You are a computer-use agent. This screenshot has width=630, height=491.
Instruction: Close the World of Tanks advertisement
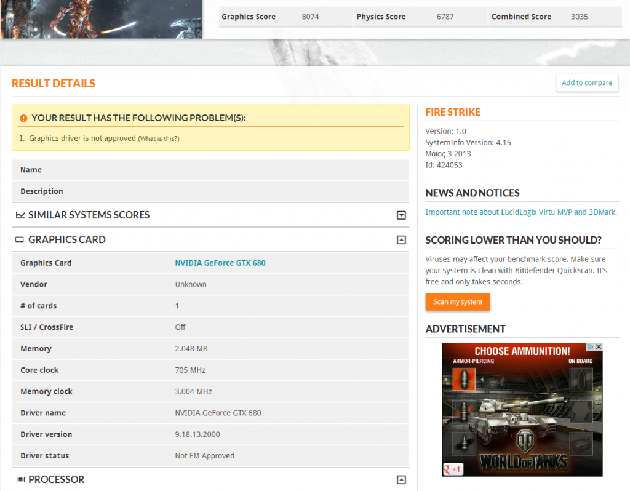(599, 347)
